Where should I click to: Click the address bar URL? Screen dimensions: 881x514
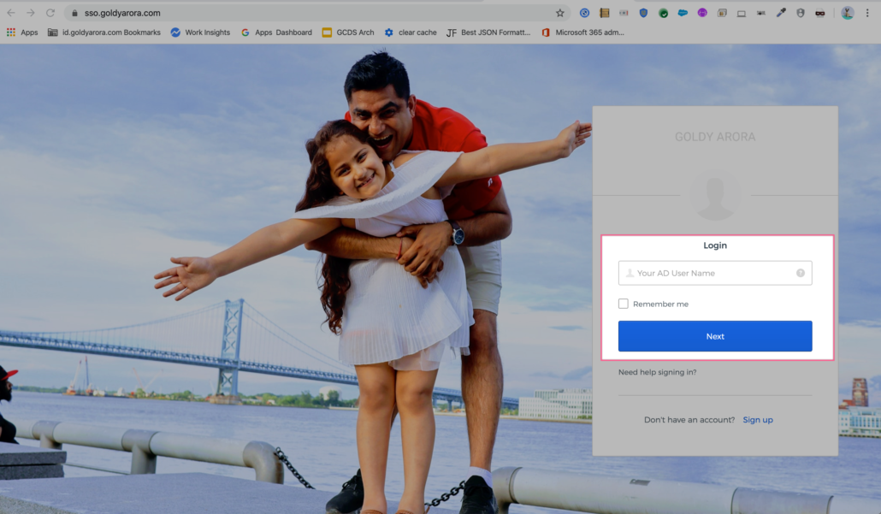coord(122,13)
